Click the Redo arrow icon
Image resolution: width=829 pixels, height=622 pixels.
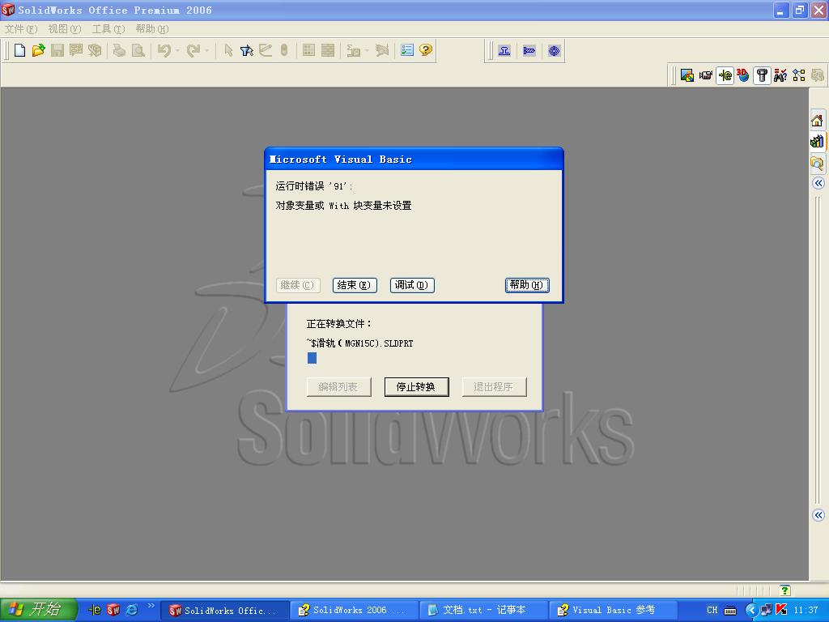[x=193, y=51]
